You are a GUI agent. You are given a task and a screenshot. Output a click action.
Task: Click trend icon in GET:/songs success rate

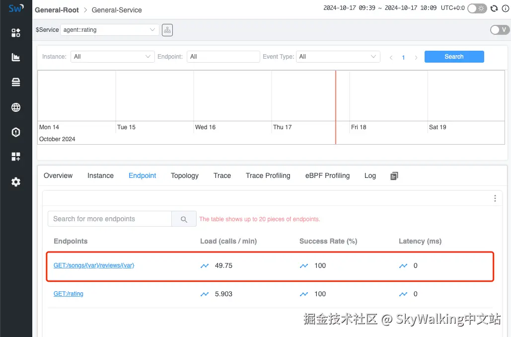(x=304, y=266)
